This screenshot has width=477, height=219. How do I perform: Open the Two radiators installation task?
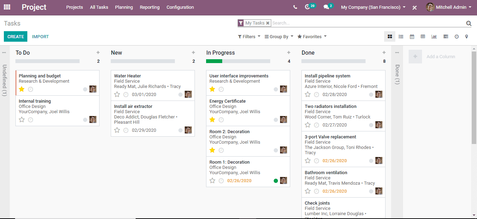click(x=343, y=116)
